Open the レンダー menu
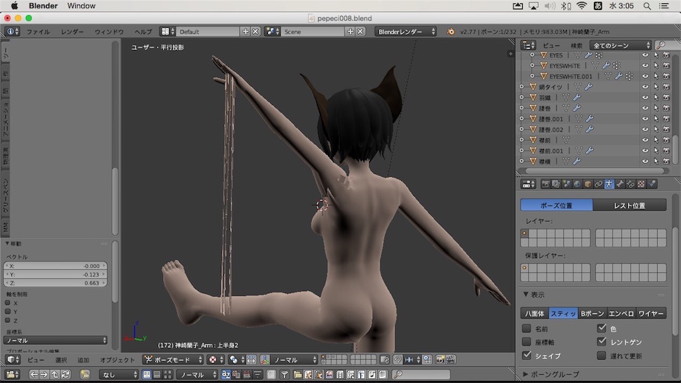Screen dimensions: 681x383 click(x=72, y=32)
